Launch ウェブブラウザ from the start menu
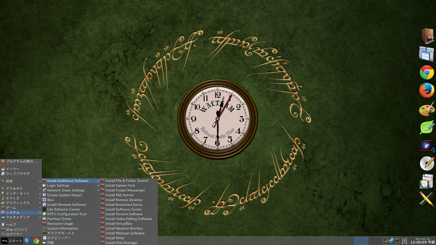The image size is (436, 245). click(x=21, y=173)
